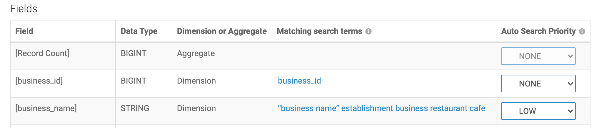Click the empty search terms cell for Record Count
The width and height of the screenshot is (594, 128).
tap(384, 56)
